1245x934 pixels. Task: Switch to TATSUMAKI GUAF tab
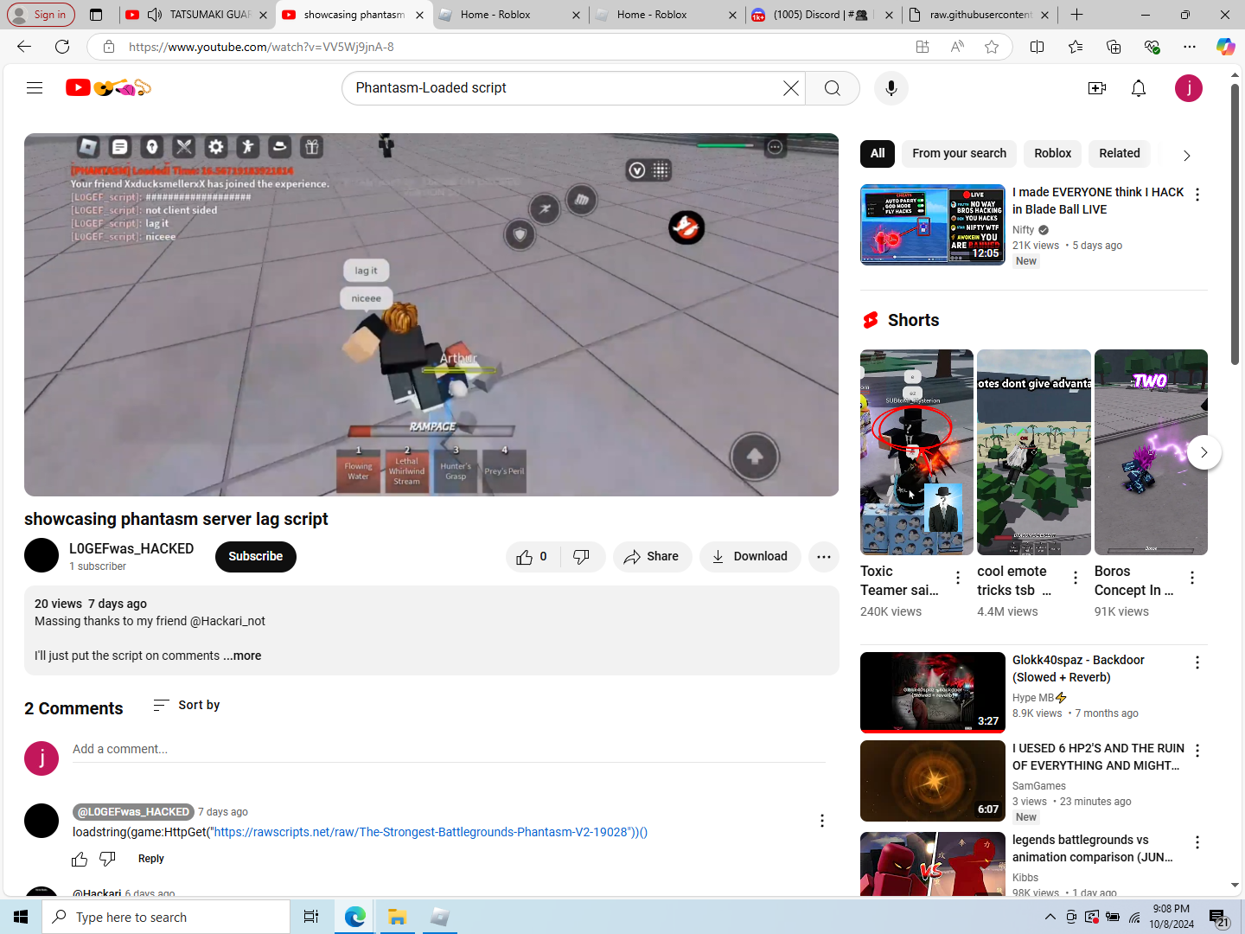pos(198,15)
